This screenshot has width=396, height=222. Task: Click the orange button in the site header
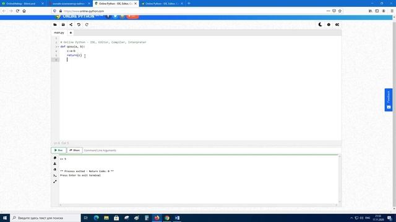pos(132,17)
